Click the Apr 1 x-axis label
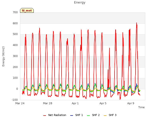 click(x=75, y=103)
